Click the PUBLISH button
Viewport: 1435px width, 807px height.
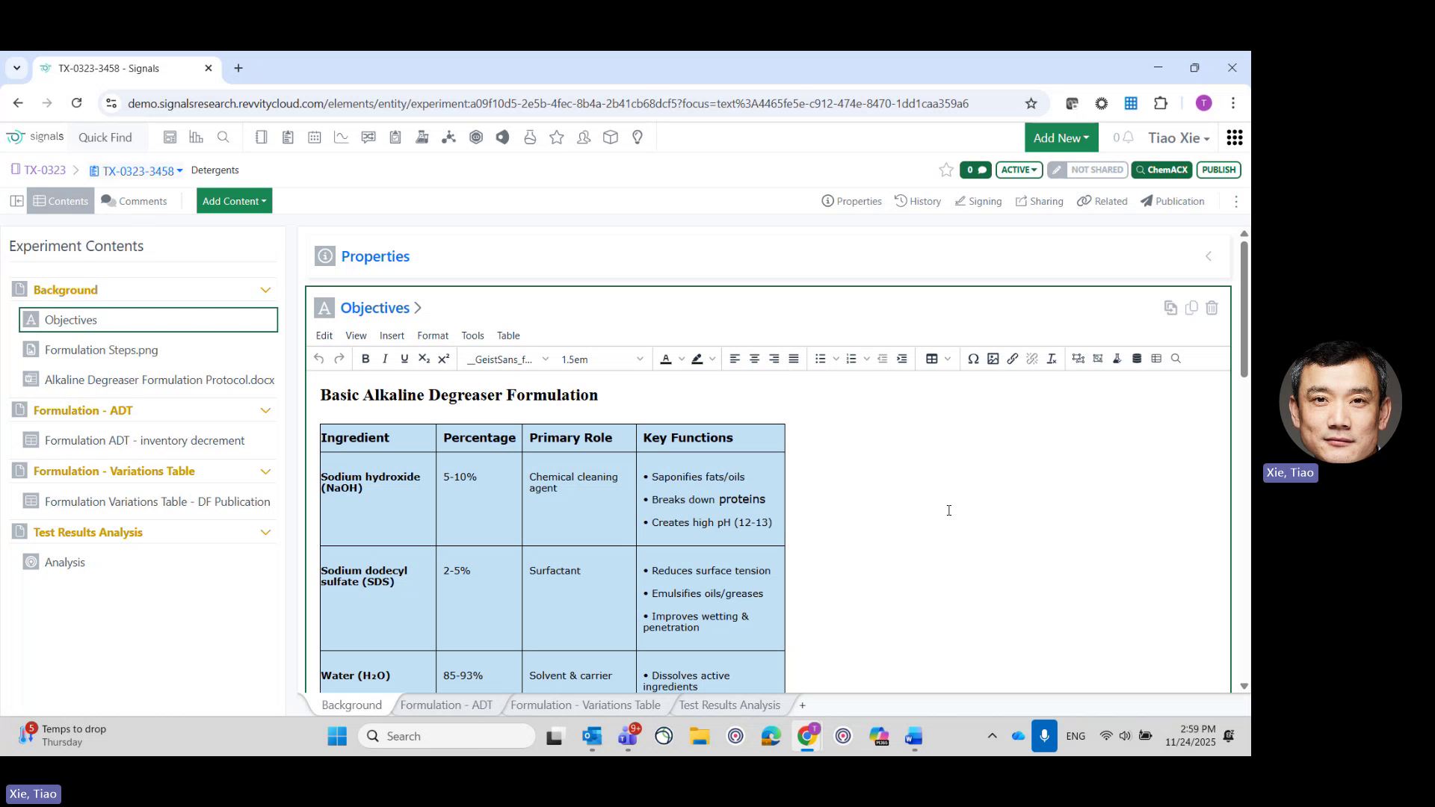pyautogui.click(x=1218, y=170)
